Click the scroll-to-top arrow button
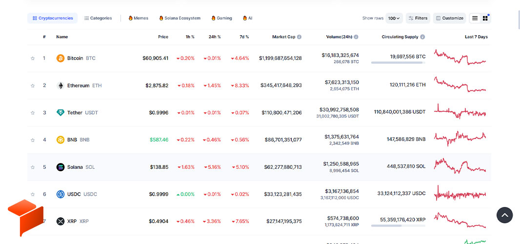The image size is (520, 244). click(504, 215)
